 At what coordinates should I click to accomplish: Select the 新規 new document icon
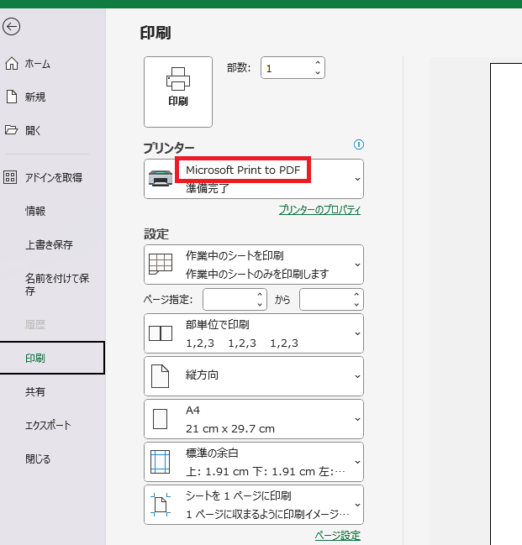[12, 97]
